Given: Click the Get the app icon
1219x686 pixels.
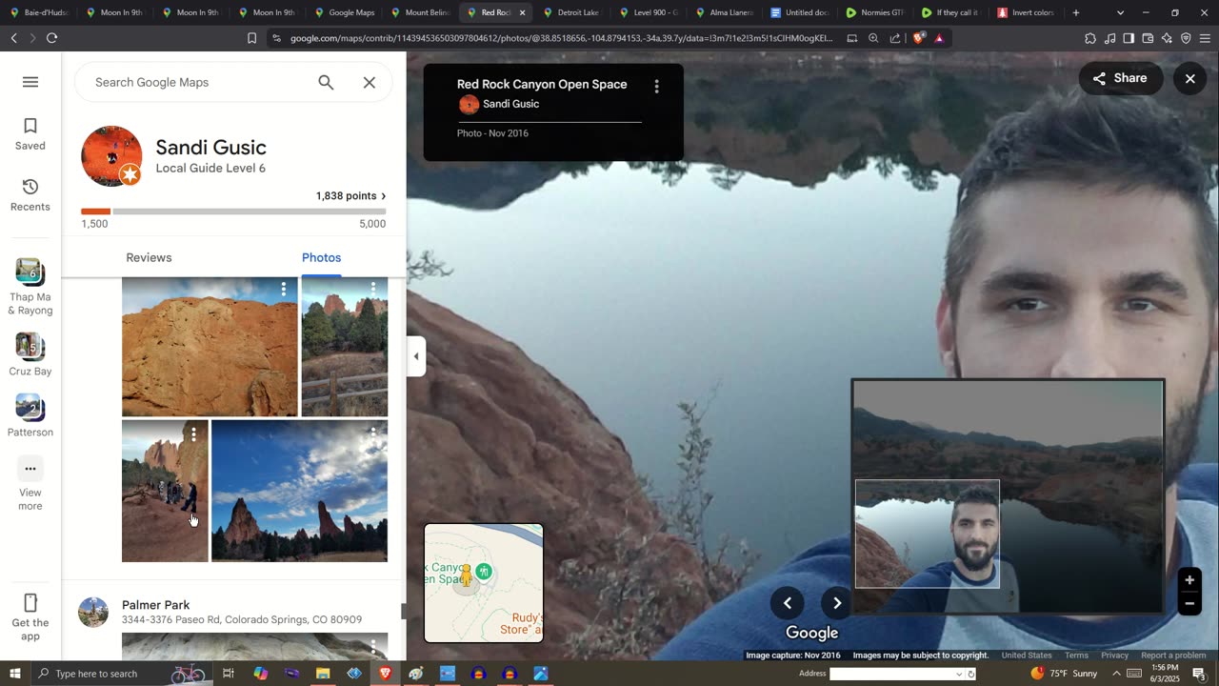Looking at the screenshot, I should pyautogui.click(x=30, y=603).
